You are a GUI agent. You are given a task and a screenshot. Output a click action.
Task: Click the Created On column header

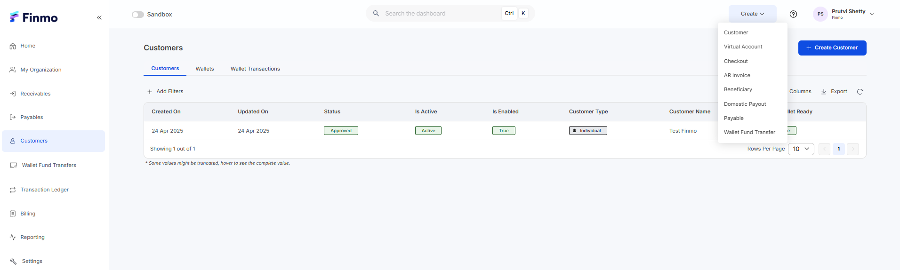(166, 112)
